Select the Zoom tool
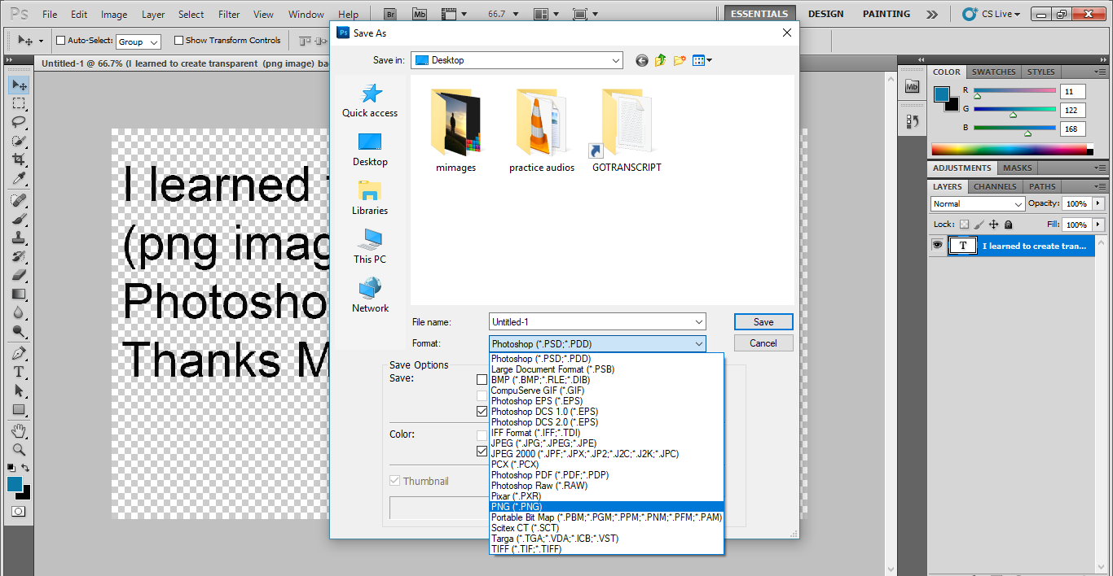The image size is (1113, 576). [x=20, y=451]
